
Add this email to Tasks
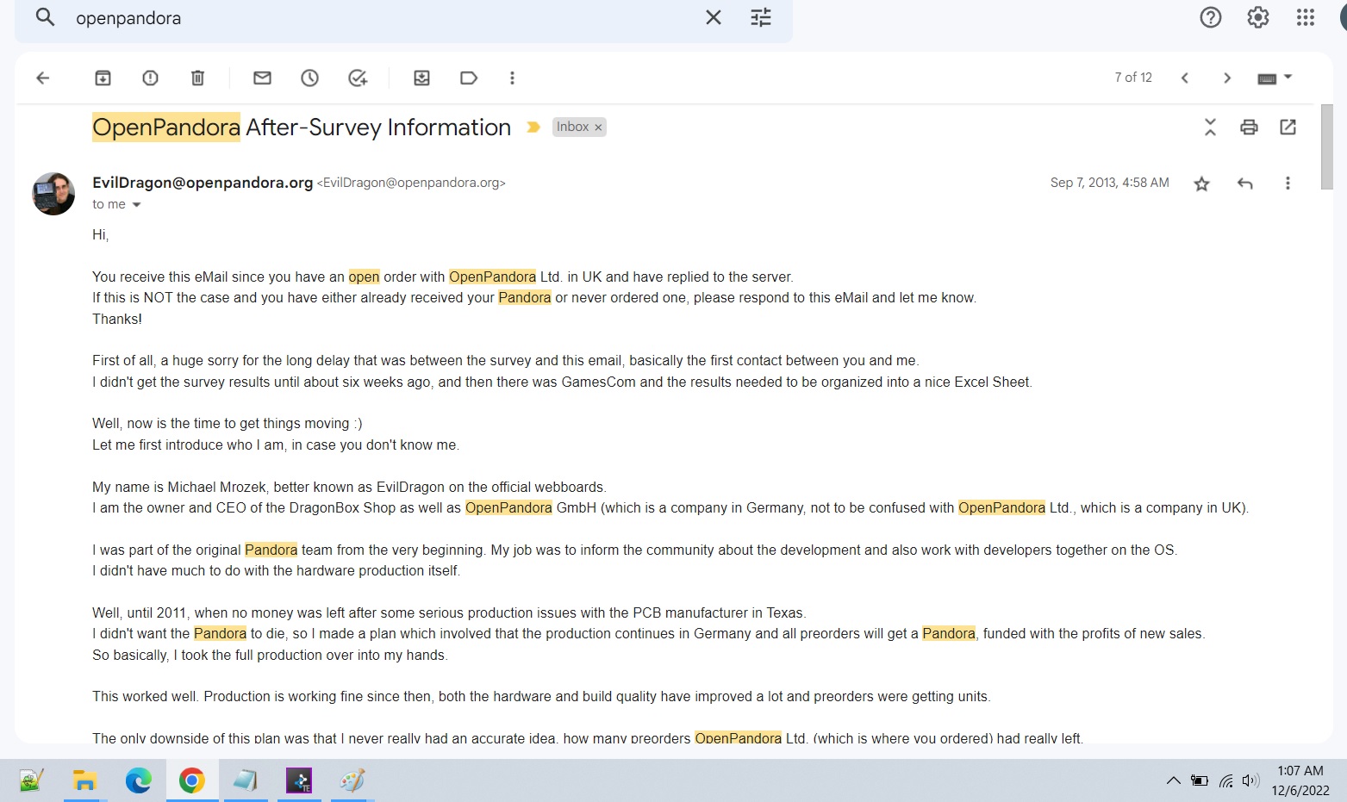click(x=358, y=78)
